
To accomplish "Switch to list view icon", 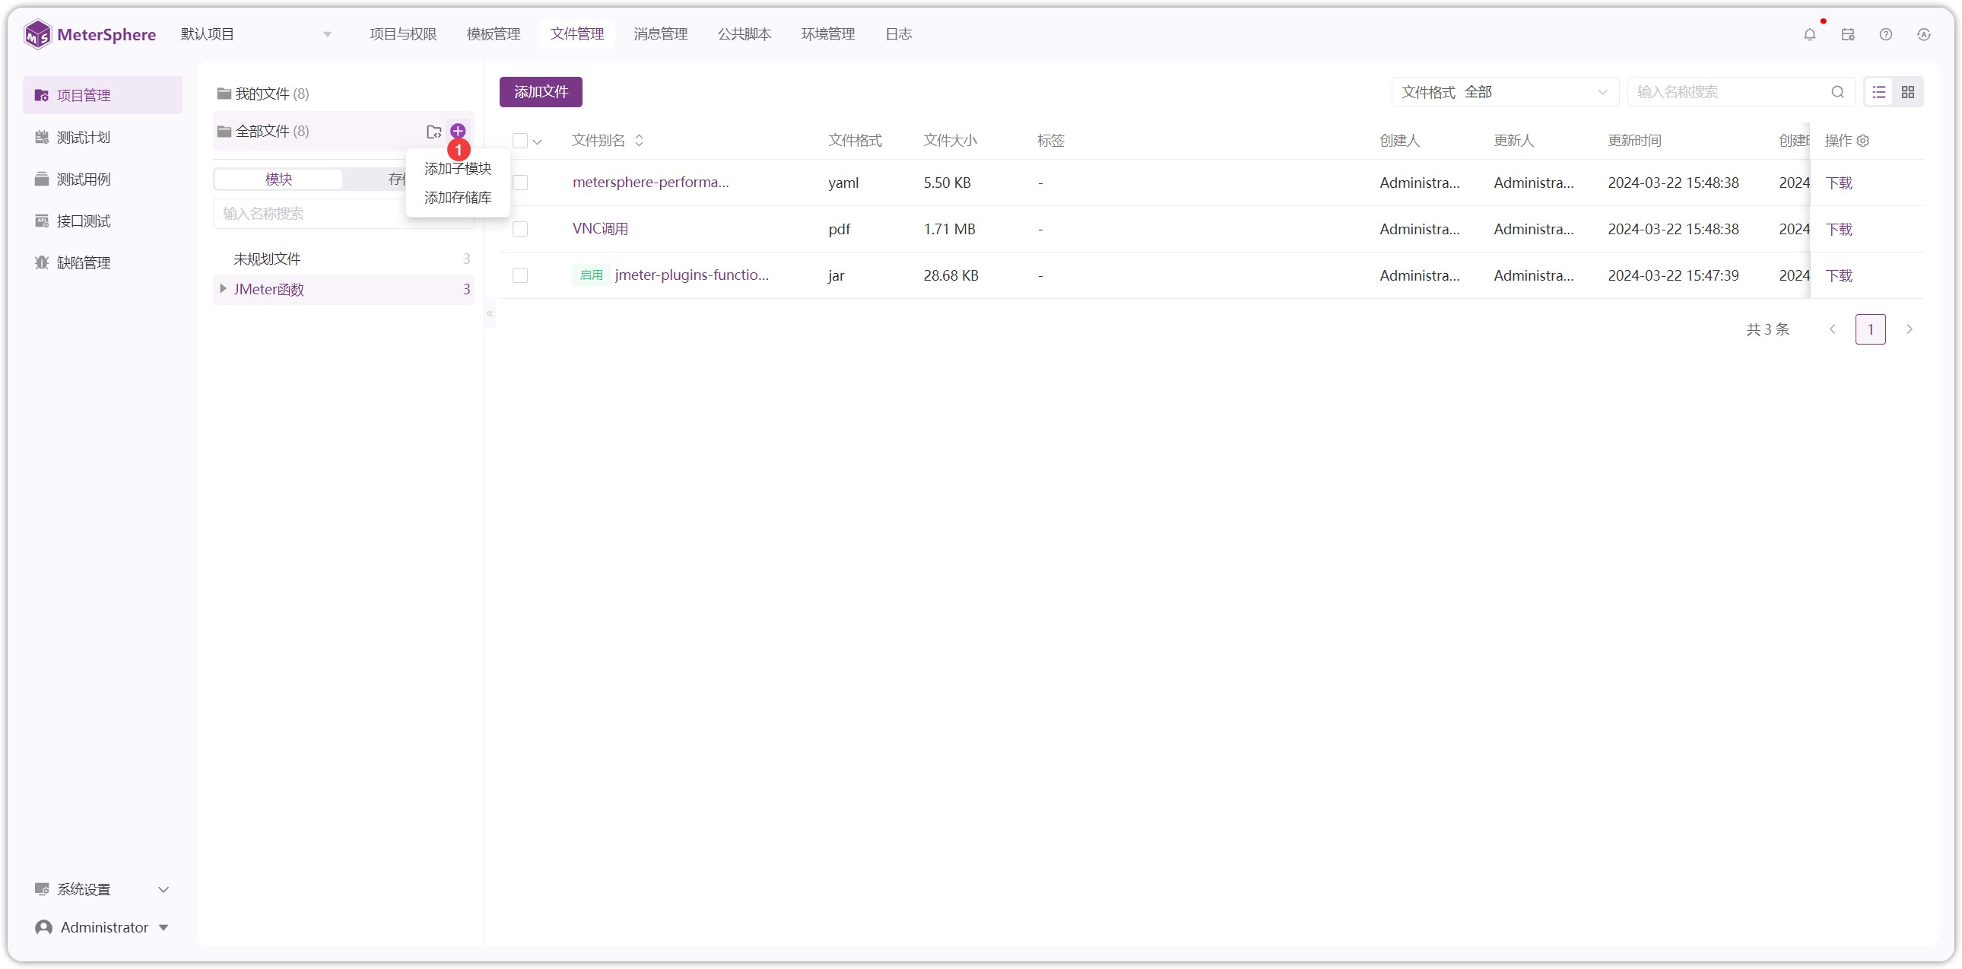I will [x=1879, y=92].
